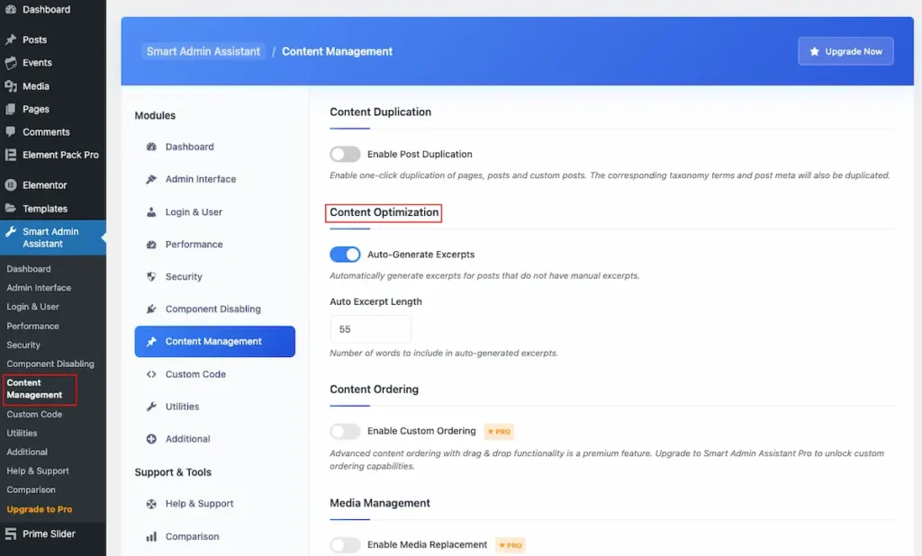Image resolution: width=922 pixels, height=556 pixels.
Task: Click the Elementor circle icon
Action: pyautogui.click(x=11, y=185)
